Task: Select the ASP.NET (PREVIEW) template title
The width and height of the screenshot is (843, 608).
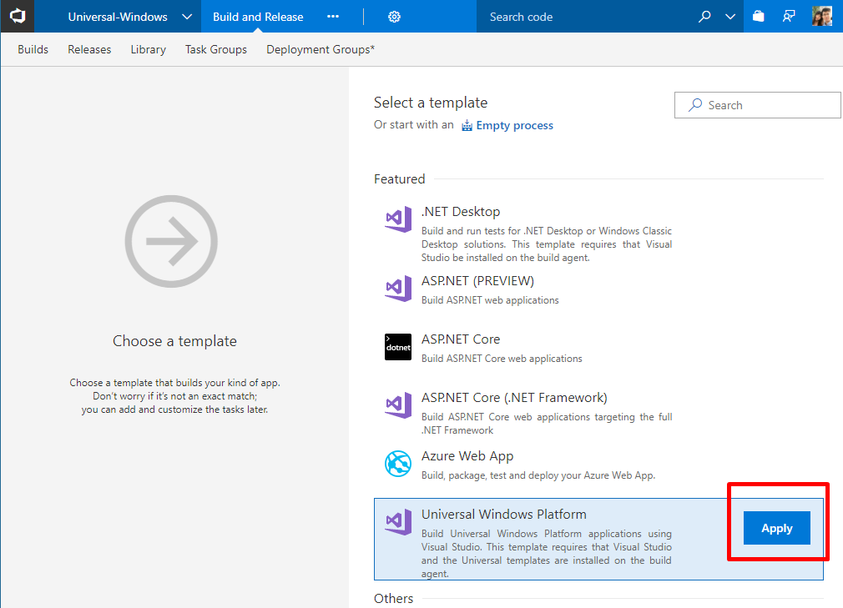Action: (x=478, y=281)
